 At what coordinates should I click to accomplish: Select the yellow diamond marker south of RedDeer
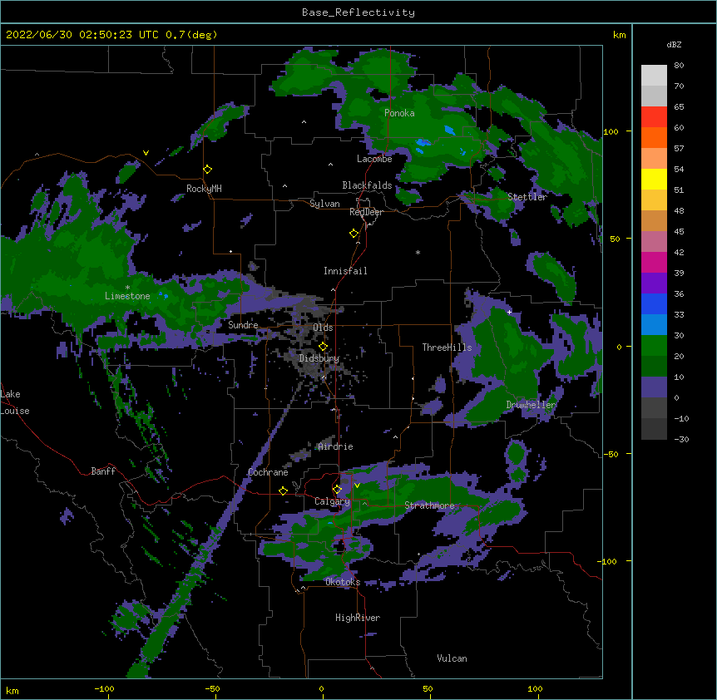[354, 234]
